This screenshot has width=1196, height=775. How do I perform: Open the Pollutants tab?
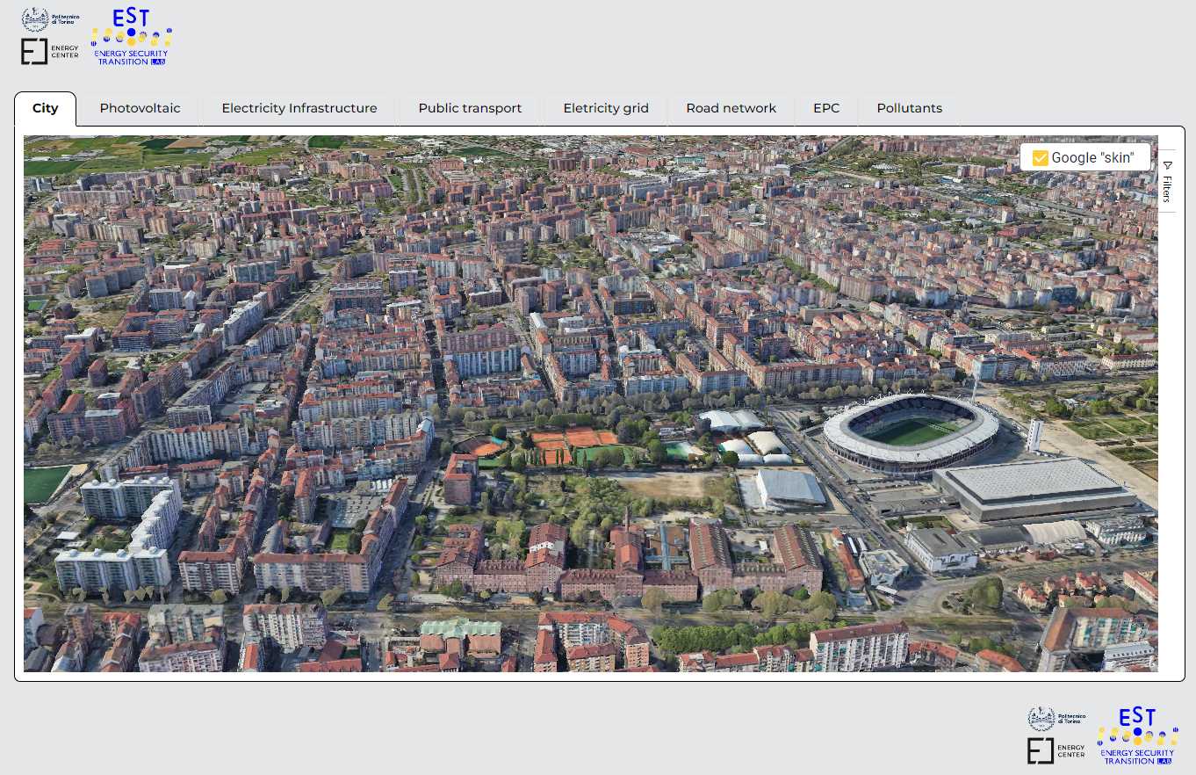click(909, 108)
